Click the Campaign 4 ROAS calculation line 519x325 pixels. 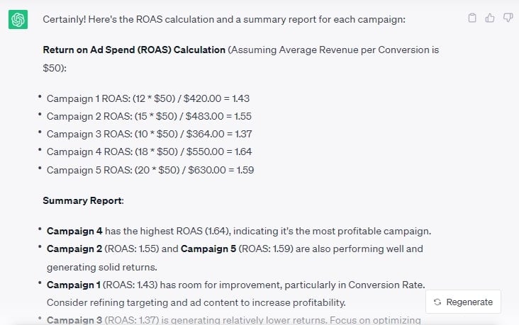click(149, 152)
